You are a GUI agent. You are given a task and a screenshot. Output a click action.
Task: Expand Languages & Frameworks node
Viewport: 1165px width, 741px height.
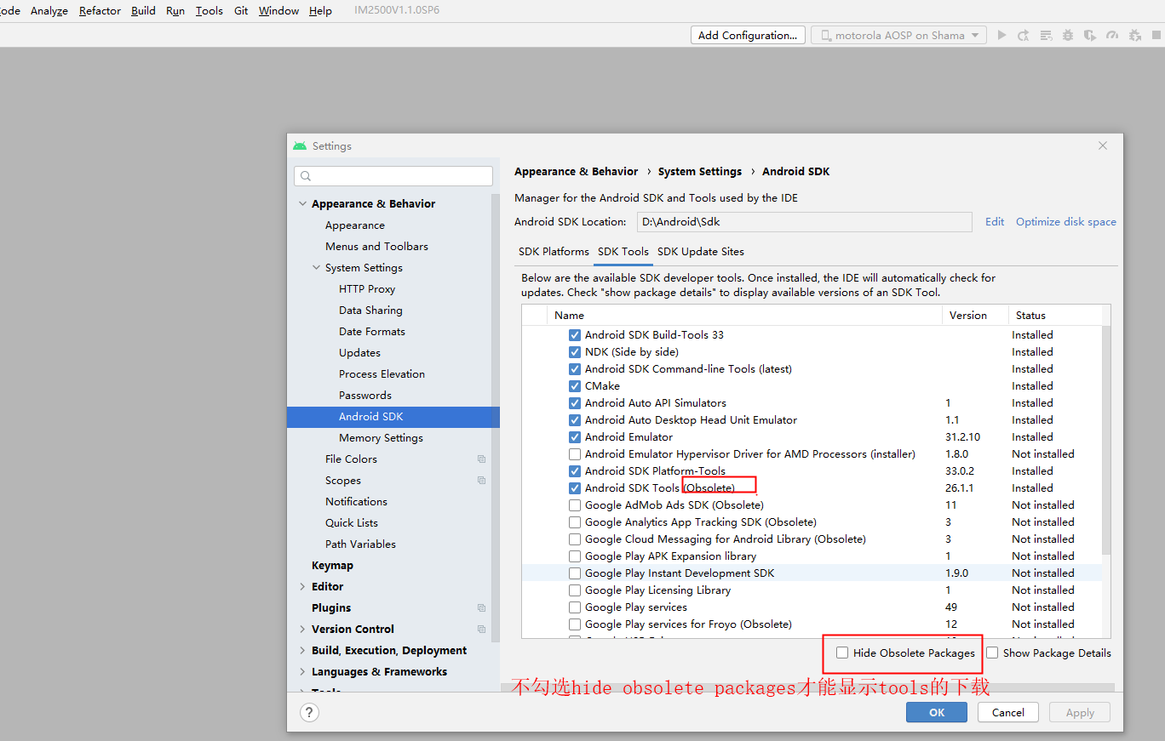coord(302,672)
